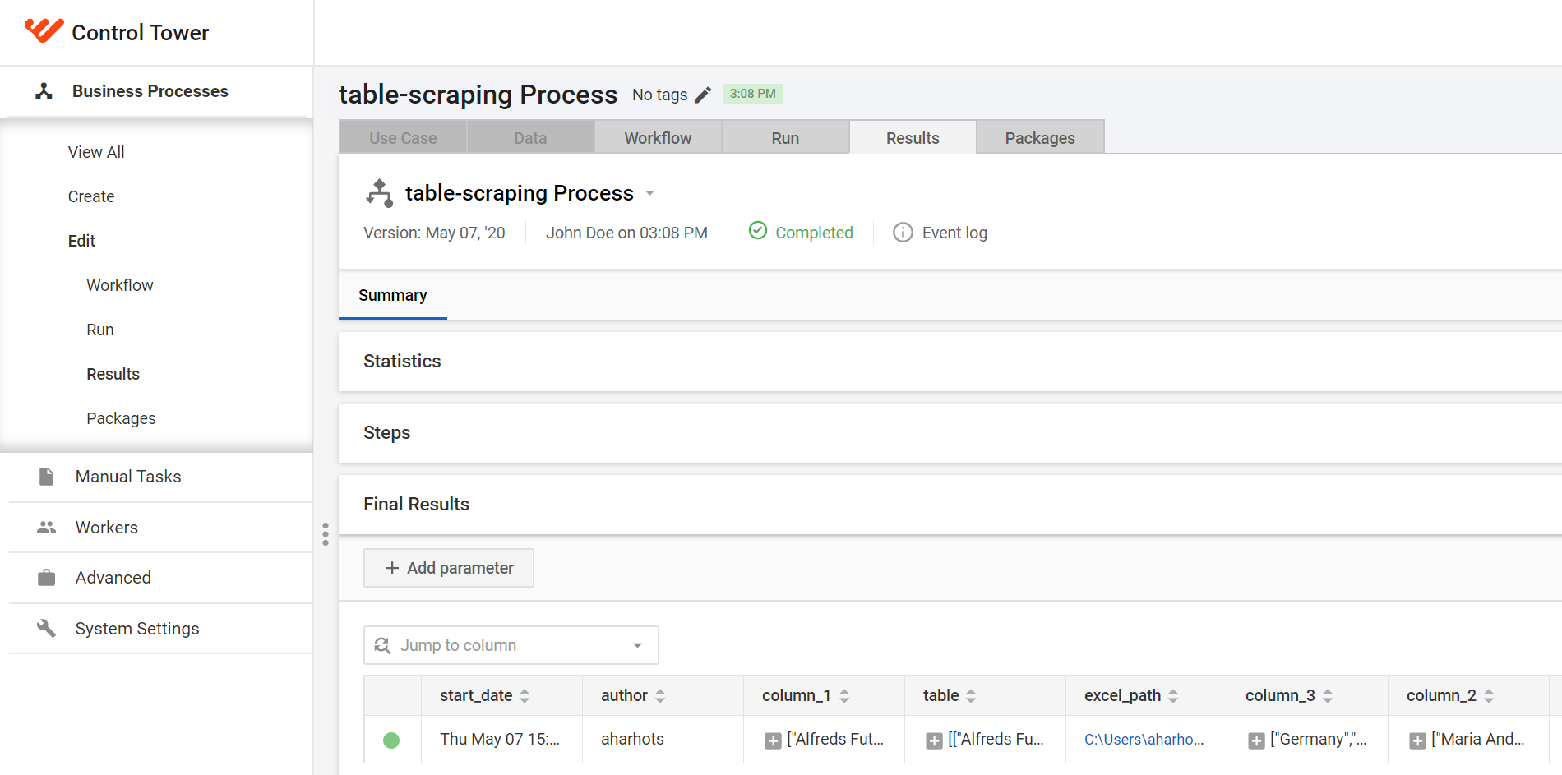Sort by column_2 arrows
The width and height of the screenshot is (1562, 775).
point(1489,696)
